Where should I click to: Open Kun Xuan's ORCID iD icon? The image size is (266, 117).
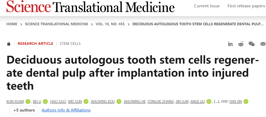[x=28, y=101]
